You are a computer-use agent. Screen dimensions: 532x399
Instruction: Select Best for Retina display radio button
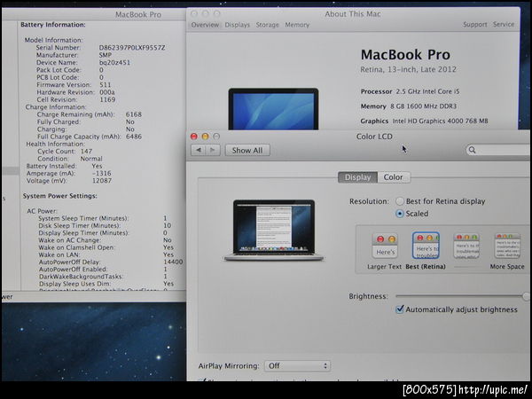(x=400, y=201)
